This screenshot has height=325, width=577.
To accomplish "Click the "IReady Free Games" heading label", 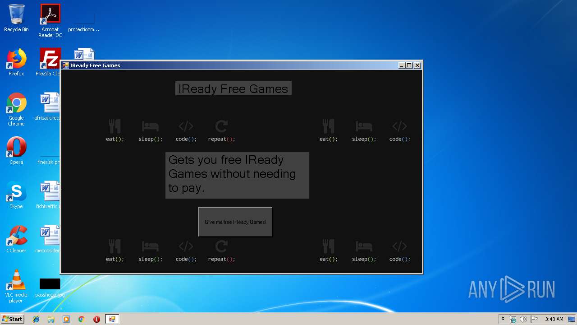I will point(233,88).
